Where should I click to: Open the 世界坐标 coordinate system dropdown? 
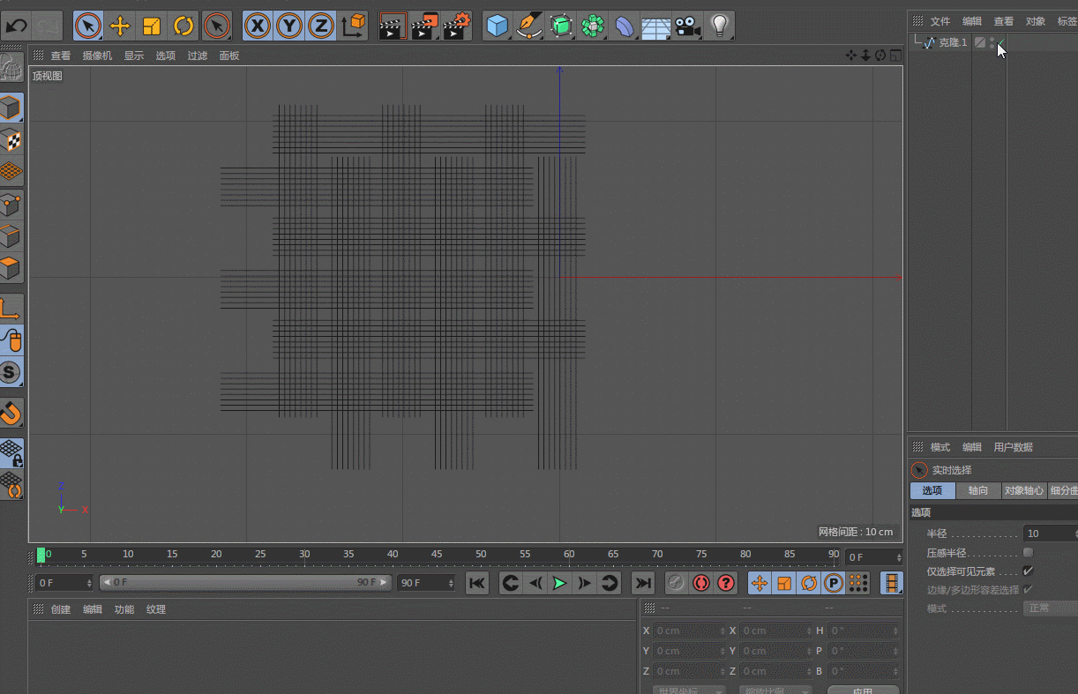[688, 690]
